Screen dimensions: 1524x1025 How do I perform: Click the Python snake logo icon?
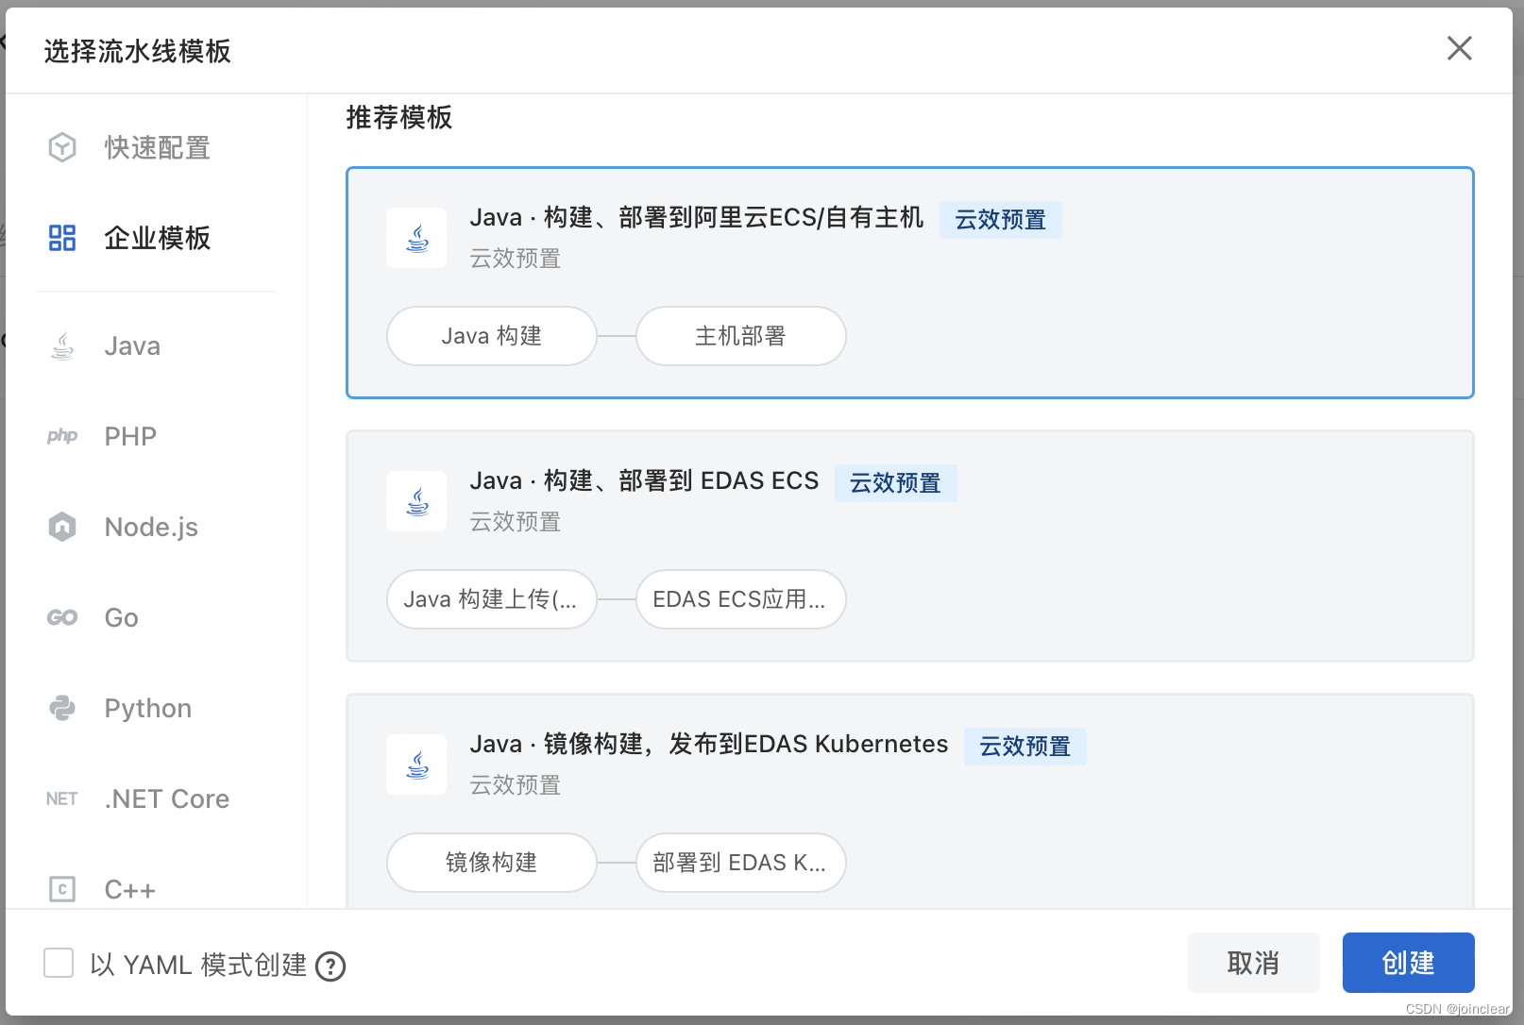point(62,708)
